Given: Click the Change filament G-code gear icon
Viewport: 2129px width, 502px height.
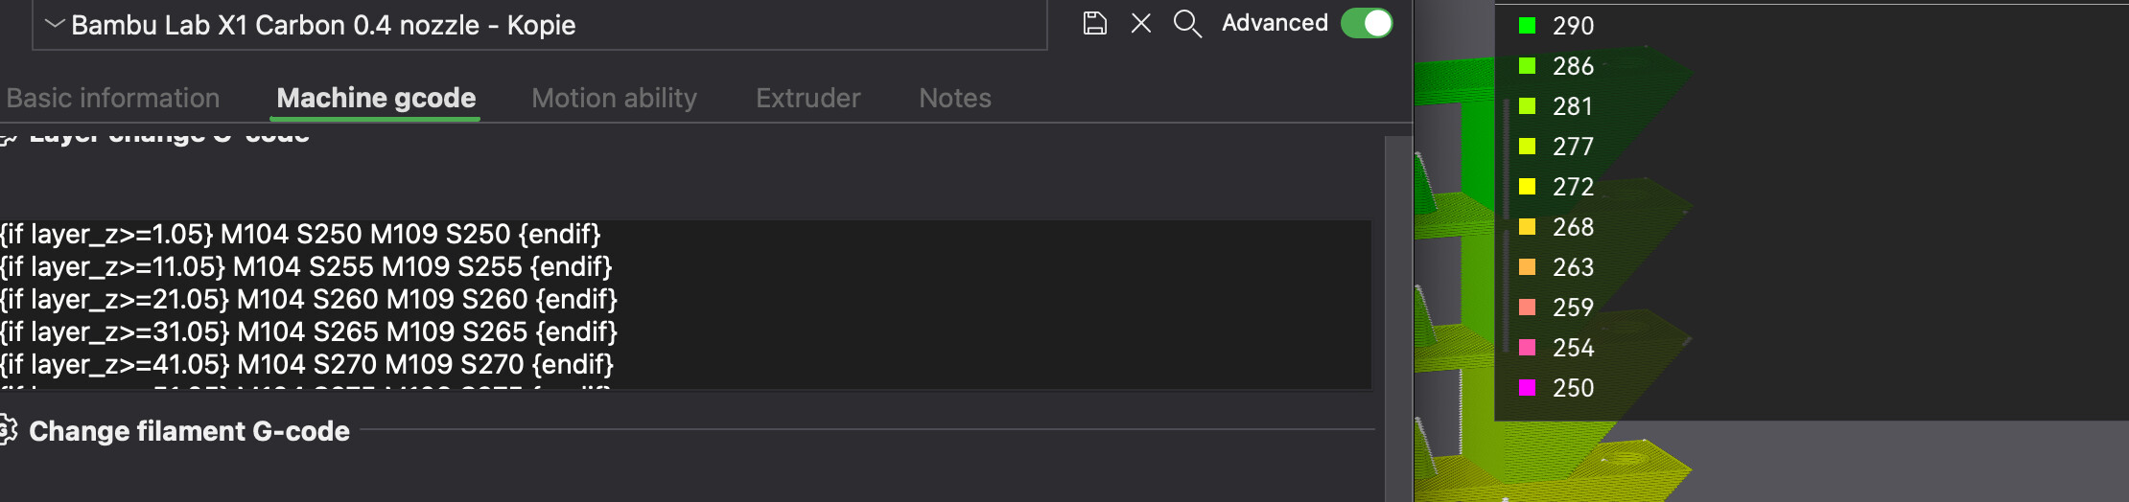Looking at the screenshot, I should [8, 431].
